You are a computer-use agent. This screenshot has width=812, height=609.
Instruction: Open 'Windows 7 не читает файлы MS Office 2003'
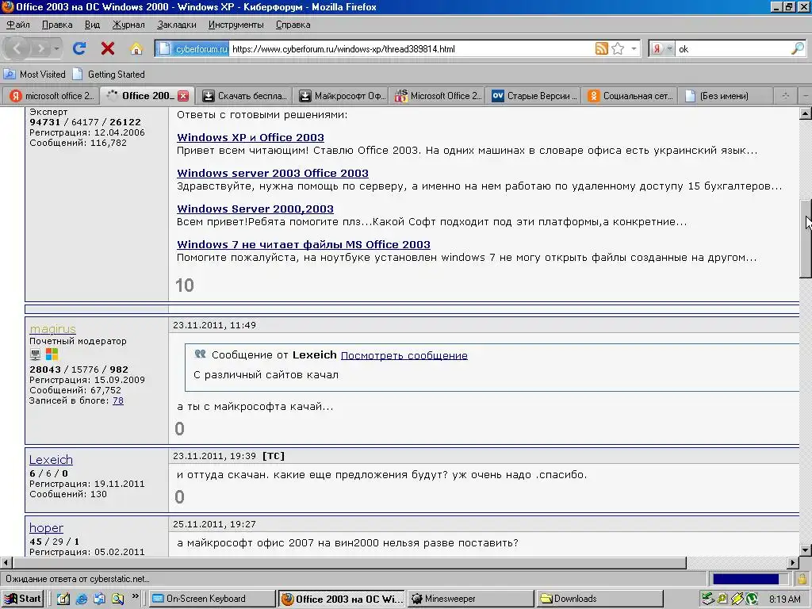coord(304,244)
